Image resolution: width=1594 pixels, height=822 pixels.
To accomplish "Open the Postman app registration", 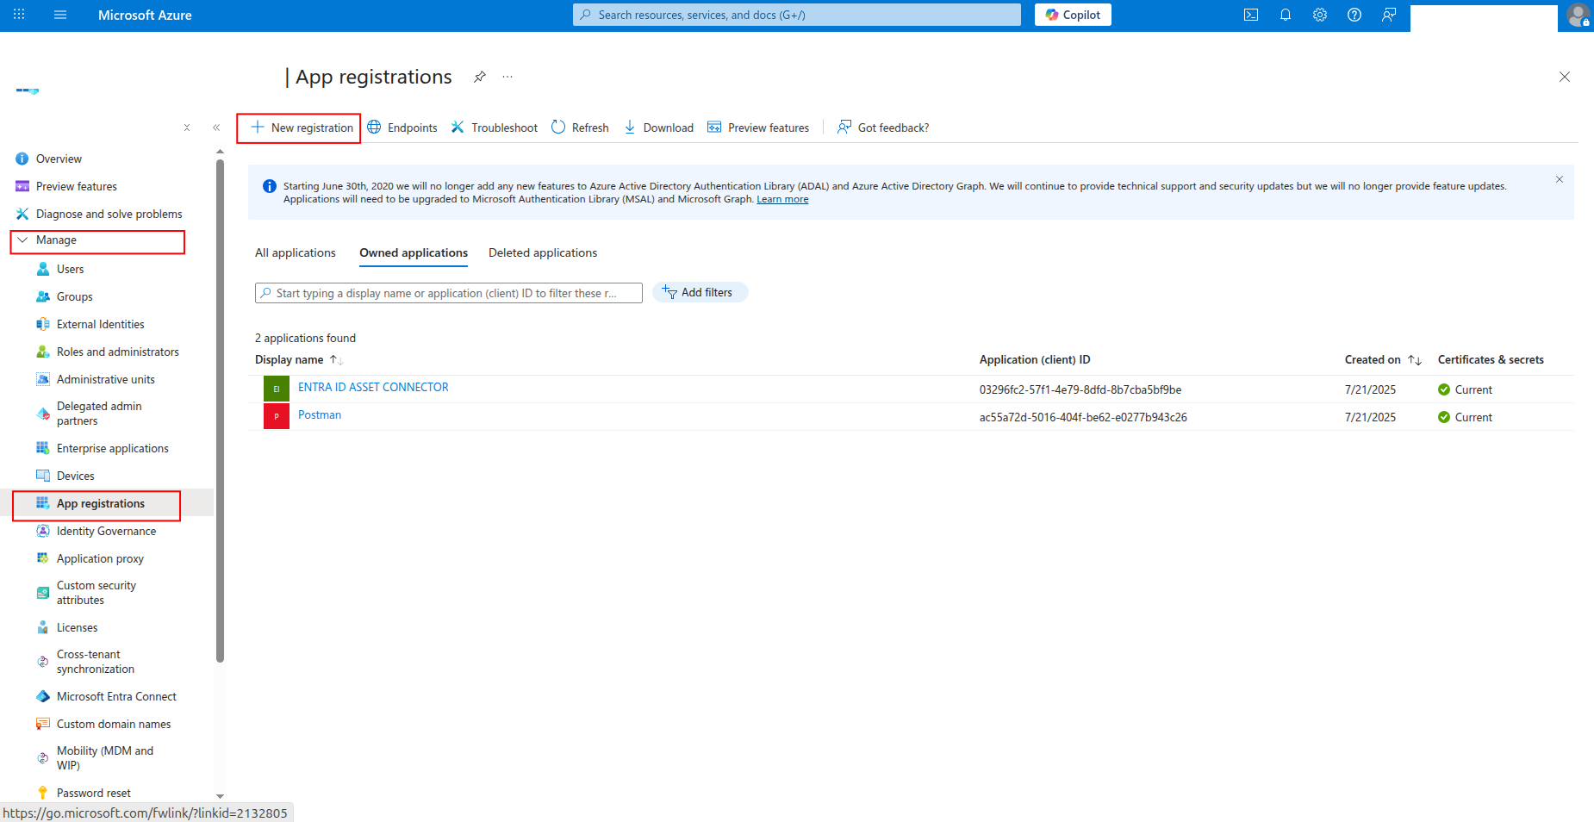I will click(x=319, y=415).
